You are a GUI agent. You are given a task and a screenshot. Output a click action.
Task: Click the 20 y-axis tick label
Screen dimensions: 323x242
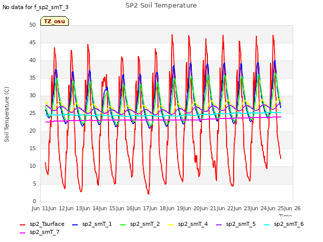coord(32,131)
